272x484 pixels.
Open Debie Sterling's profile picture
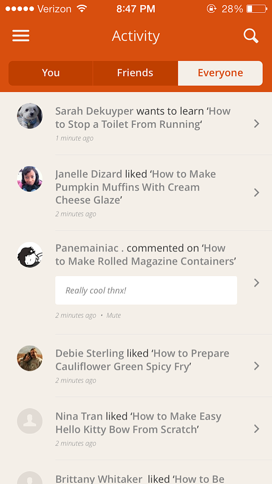point(30,358)
